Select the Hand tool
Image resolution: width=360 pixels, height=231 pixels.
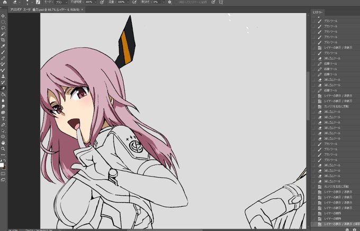pos(3,143)
